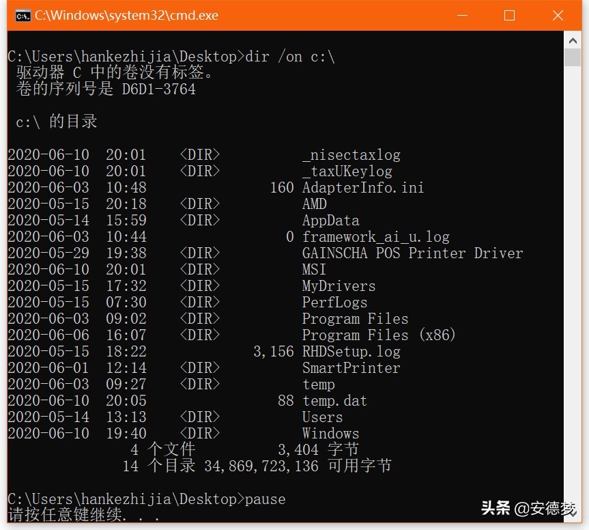Click the vertical scrollbar thumb
Screen dimensions: 589x530
(573, 58)
